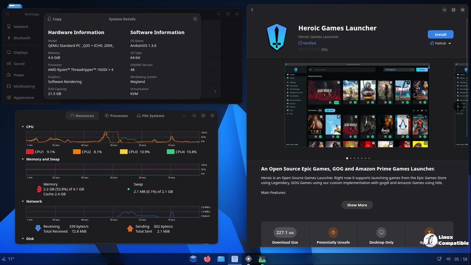Screen dimensions: 471x265
Task: Open the Files manager in the taskbar
Action: (x=221, y=259)
